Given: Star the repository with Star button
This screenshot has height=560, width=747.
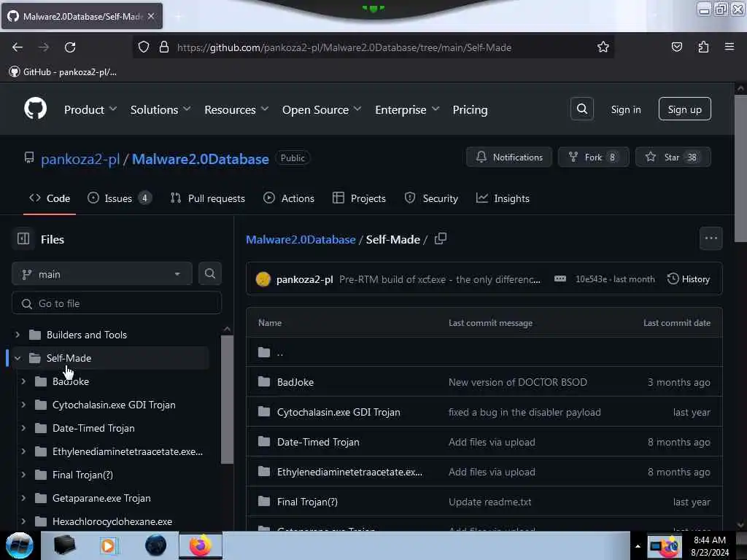Looking at the screenshot, I should tap(673, 157).
